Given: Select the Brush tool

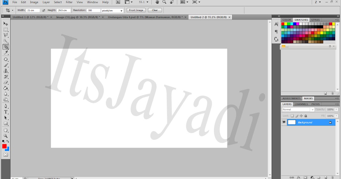Looking at the screenshot, I should [6, 65].
